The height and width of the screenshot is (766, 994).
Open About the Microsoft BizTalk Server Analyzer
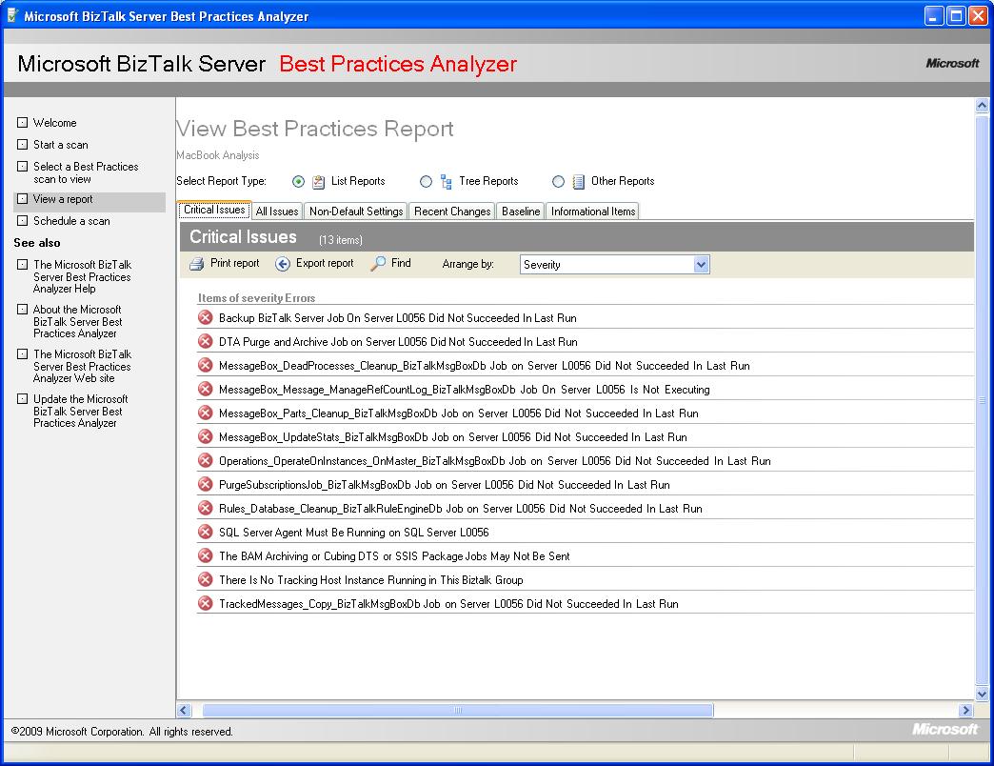coord(77,321)
